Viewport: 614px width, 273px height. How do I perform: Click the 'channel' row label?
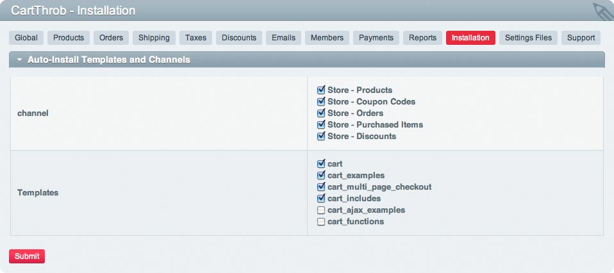tap(33, 113)
